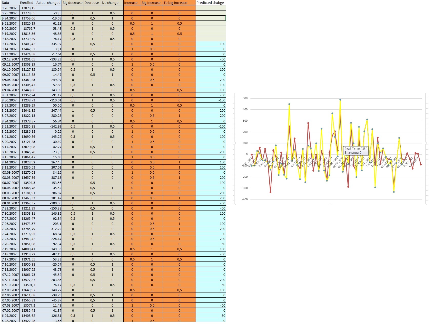
Task: Click the chart's right-edge resize handle
Action: pyautogui.click(x=426, y=143)
